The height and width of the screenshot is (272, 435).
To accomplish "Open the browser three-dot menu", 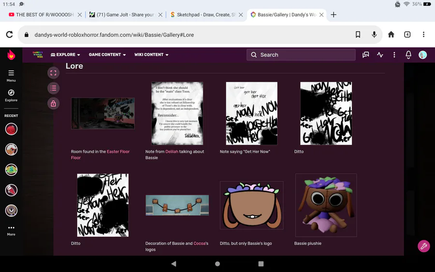I will click(x=423, y=34).
